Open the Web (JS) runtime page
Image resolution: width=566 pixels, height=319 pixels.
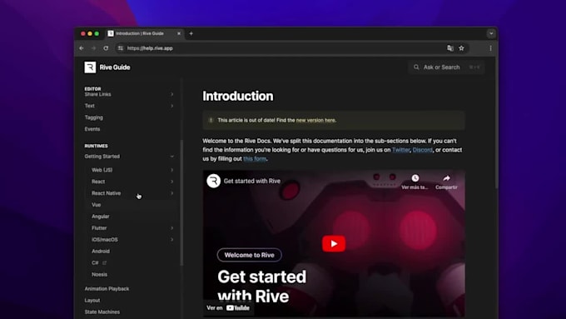pos(102,170)
